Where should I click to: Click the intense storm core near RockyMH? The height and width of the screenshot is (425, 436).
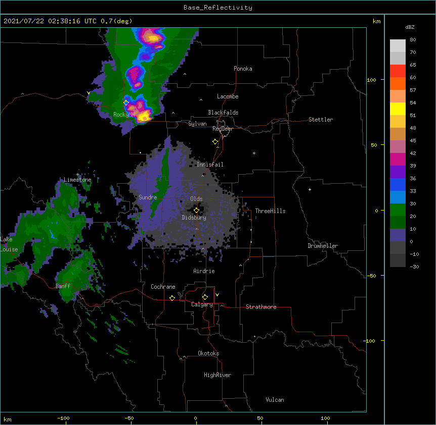(144, 116)
